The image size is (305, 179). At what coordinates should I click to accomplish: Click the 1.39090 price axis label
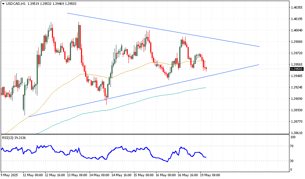[x=297, y=98]
